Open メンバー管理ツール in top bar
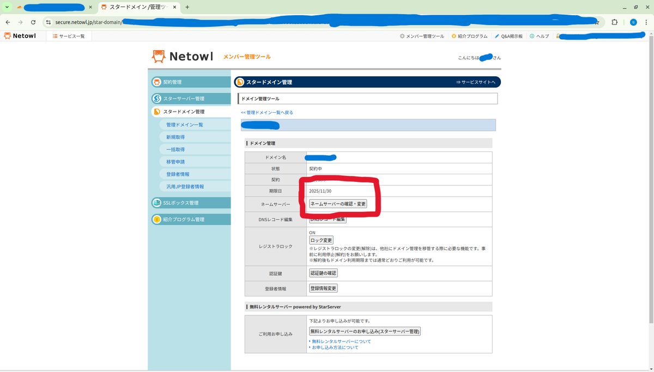 (422, 36)
